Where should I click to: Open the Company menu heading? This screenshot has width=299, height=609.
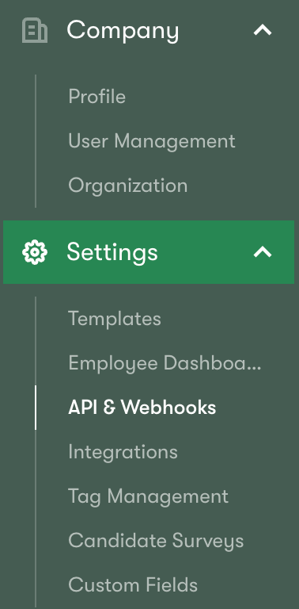pos(123,31)
